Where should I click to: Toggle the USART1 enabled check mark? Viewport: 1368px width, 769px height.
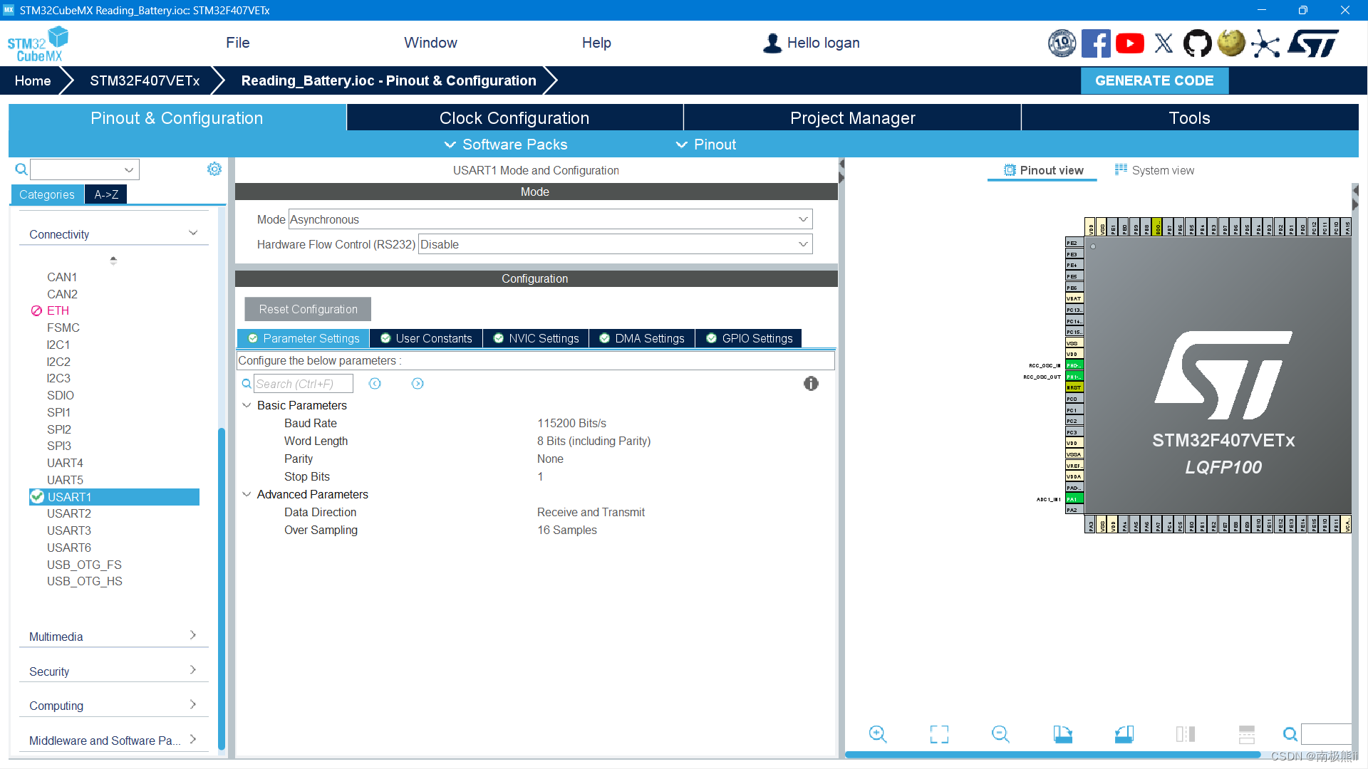click(37, 496)
